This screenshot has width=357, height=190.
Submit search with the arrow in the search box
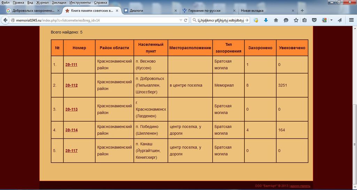pyautogui.click(x=247, y=20)
